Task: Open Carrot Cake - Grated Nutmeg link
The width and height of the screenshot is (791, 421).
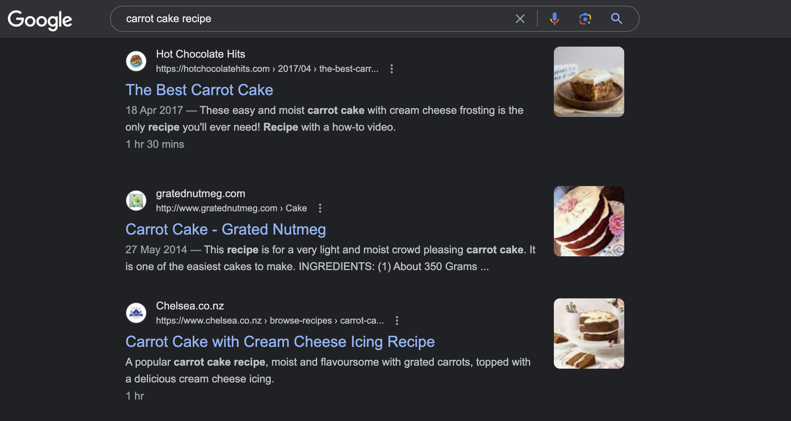Action: tap(226, 230)
